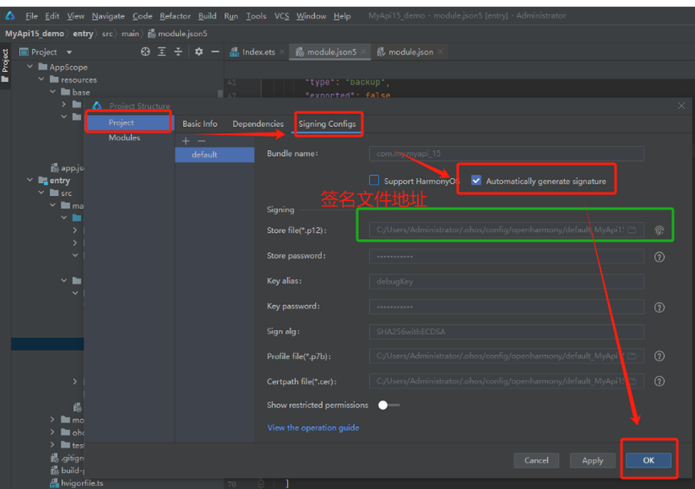Browse for Certpath file using folder icon
Image resolution: width=695 pixels, height=489 pixels.
[x=632, y=381]
